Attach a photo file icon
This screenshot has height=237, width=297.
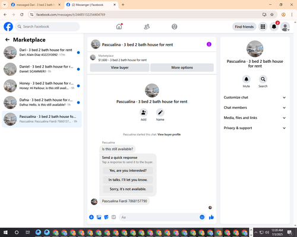[99, 217]
